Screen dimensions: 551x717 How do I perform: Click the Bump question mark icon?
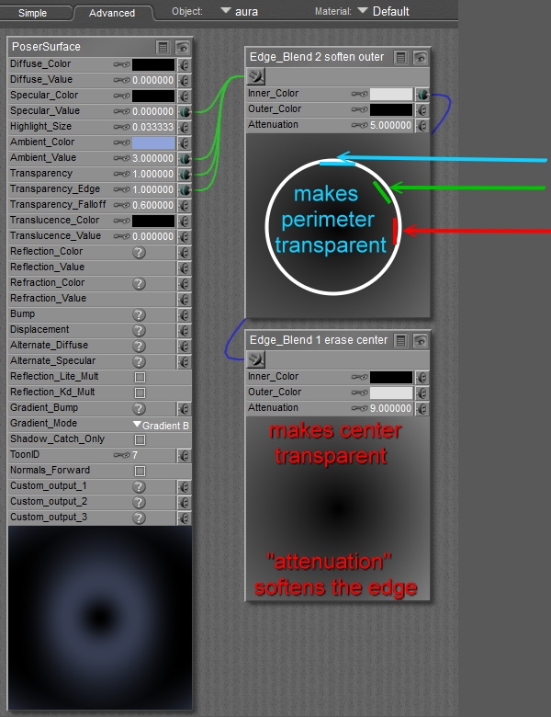pyautogui.click(x=140, y=314)
